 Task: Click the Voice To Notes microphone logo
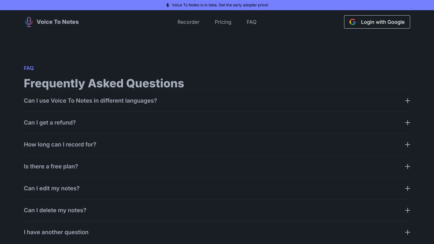coord(29,22)
